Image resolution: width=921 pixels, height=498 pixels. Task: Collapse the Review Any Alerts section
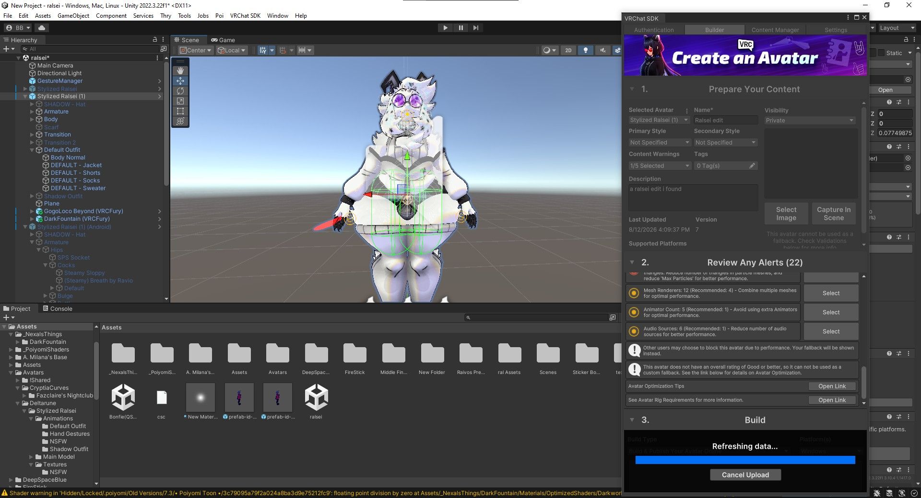632,262
